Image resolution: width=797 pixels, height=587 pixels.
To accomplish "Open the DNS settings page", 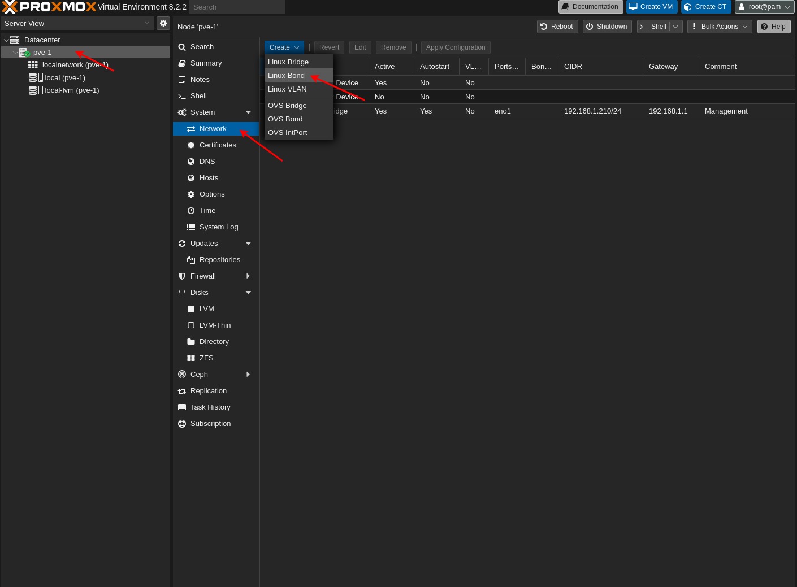I will (207, 162).
